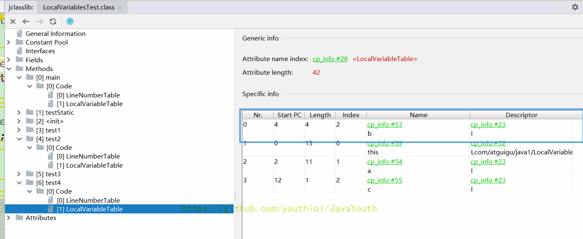Open the cp_info #32 descriptor link
Viewport: 583px width, 239px height.
click(x=488, y=143)
